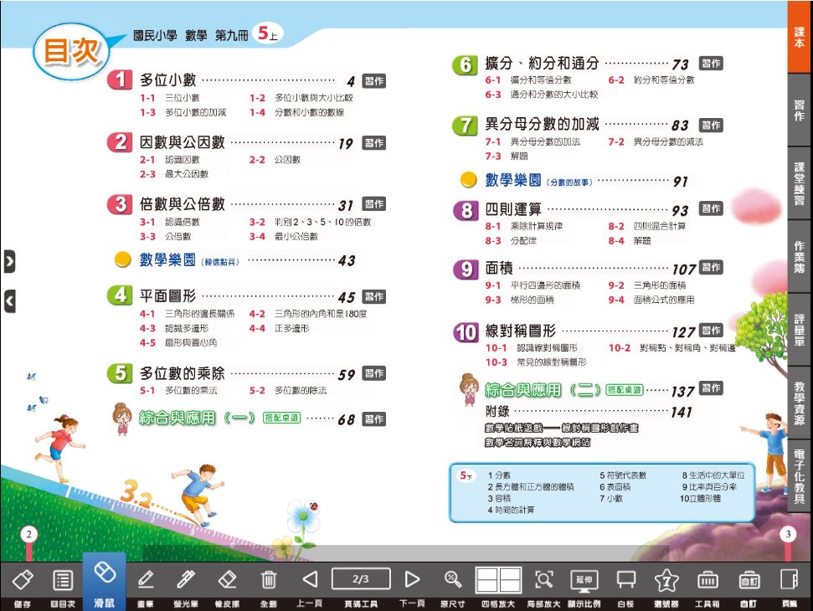The height and width of the screenshot is (611, 813).
Task: Open 習作 button for 四則運算
Action: coord(711,208)
